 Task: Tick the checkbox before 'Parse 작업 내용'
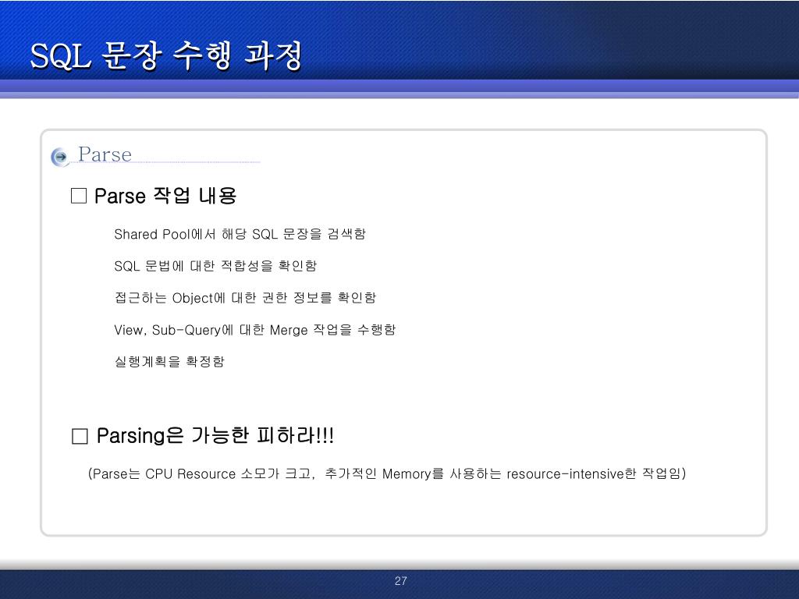pos(79,196)
